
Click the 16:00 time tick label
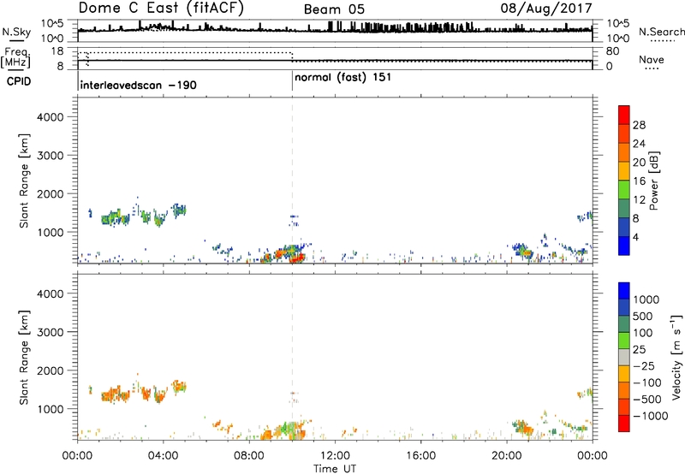click(420, 456)
